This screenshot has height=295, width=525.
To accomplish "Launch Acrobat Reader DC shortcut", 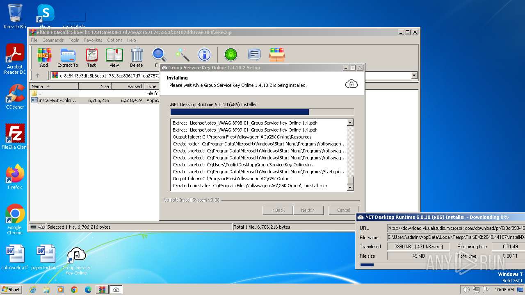I will (15, 59).
